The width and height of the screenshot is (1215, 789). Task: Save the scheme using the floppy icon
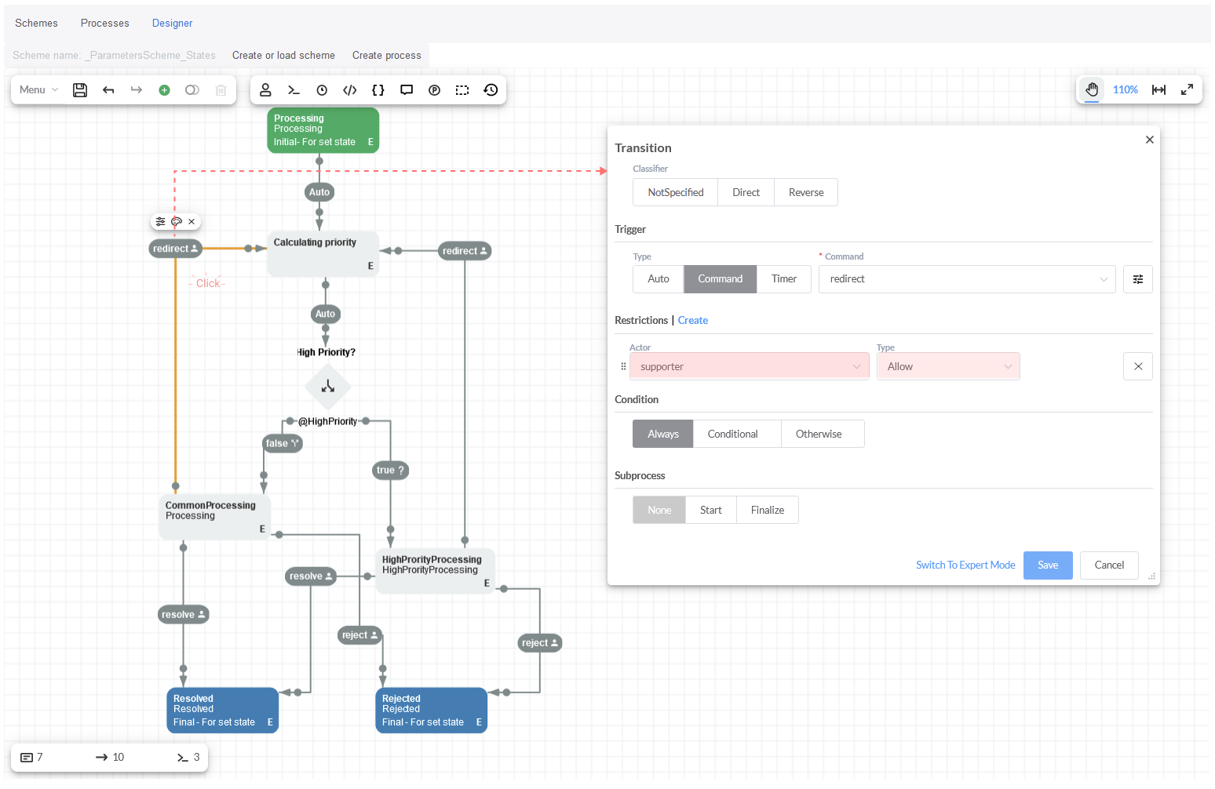(80, 90)
